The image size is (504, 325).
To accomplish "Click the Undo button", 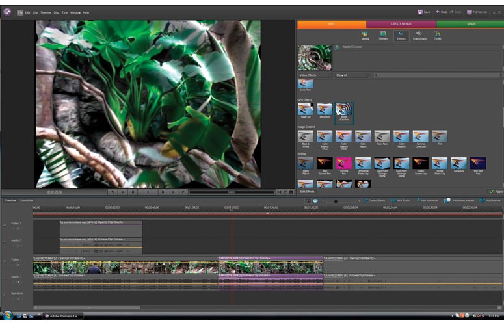I will (442, 12).
